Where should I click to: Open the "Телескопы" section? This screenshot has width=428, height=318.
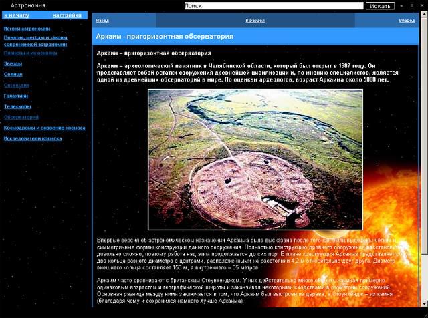(x=17, y=106)
